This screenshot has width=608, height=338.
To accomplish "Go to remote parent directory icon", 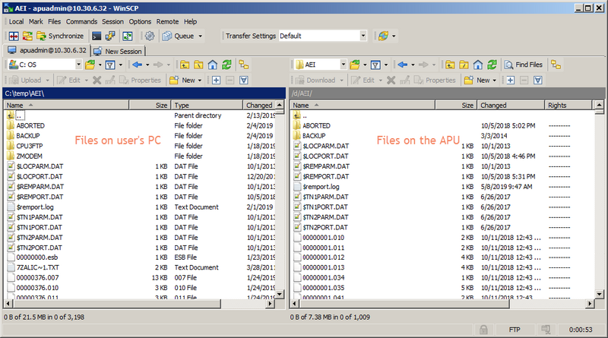I will 450,65.
